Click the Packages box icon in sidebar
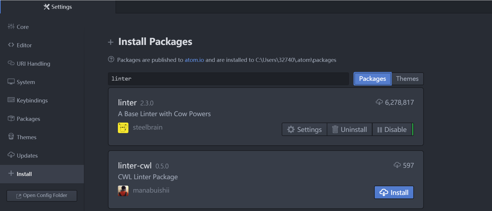This screenshot has height=211, width=492. coord(11,118)
